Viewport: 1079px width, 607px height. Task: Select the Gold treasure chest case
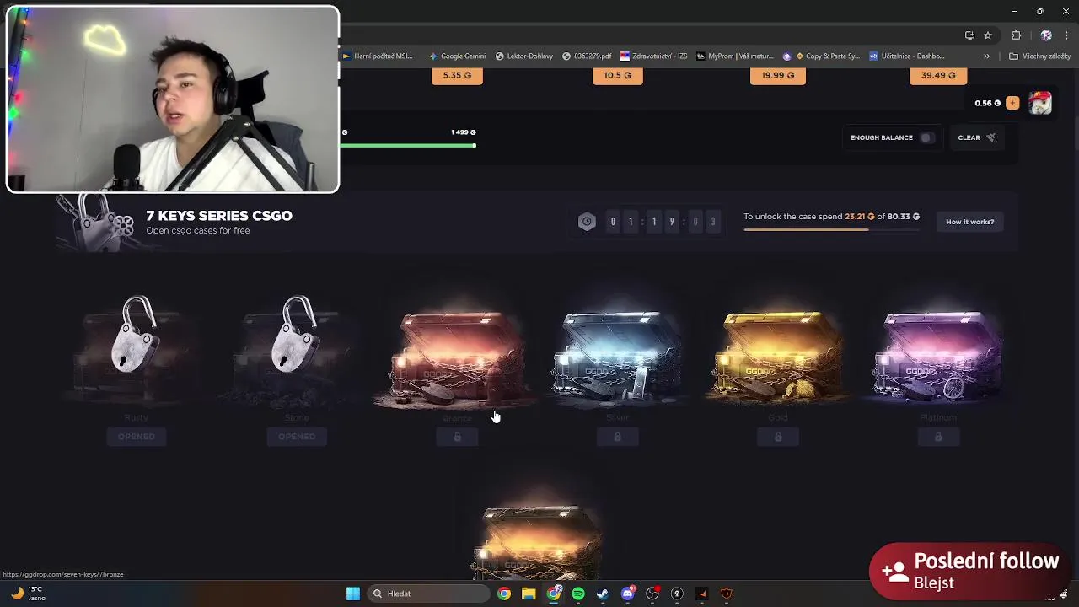coord(777,358)
